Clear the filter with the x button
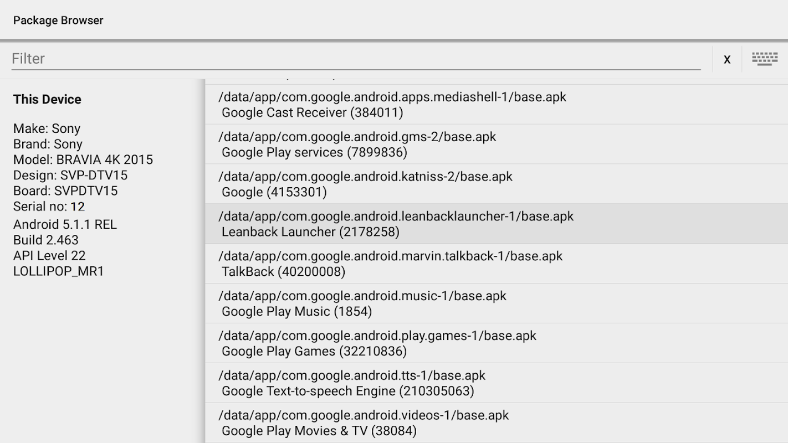This screenshot has width=788, height=443. 727,59
